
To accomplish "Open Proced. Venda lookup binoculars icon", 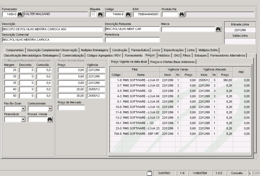I will tap(50, 119).
